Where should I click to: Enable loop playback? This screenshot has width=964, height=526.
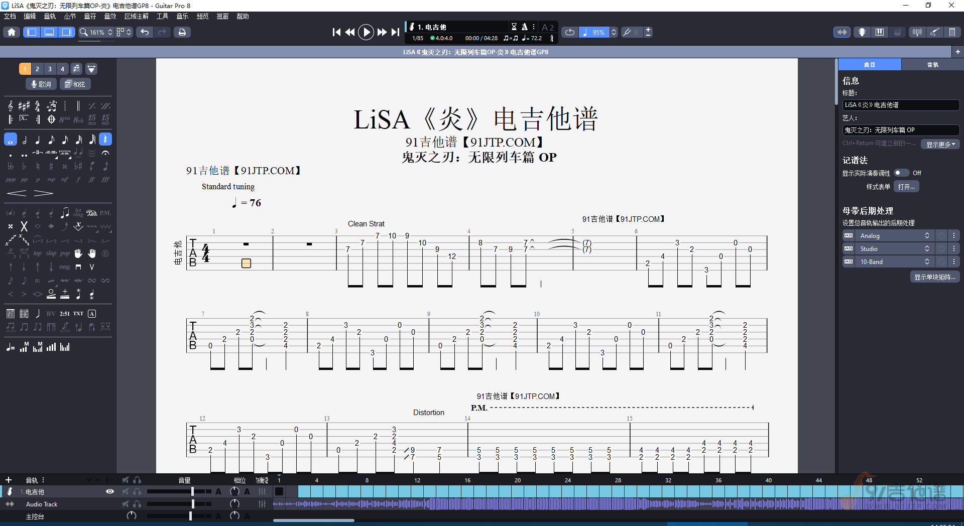(569, 32)
